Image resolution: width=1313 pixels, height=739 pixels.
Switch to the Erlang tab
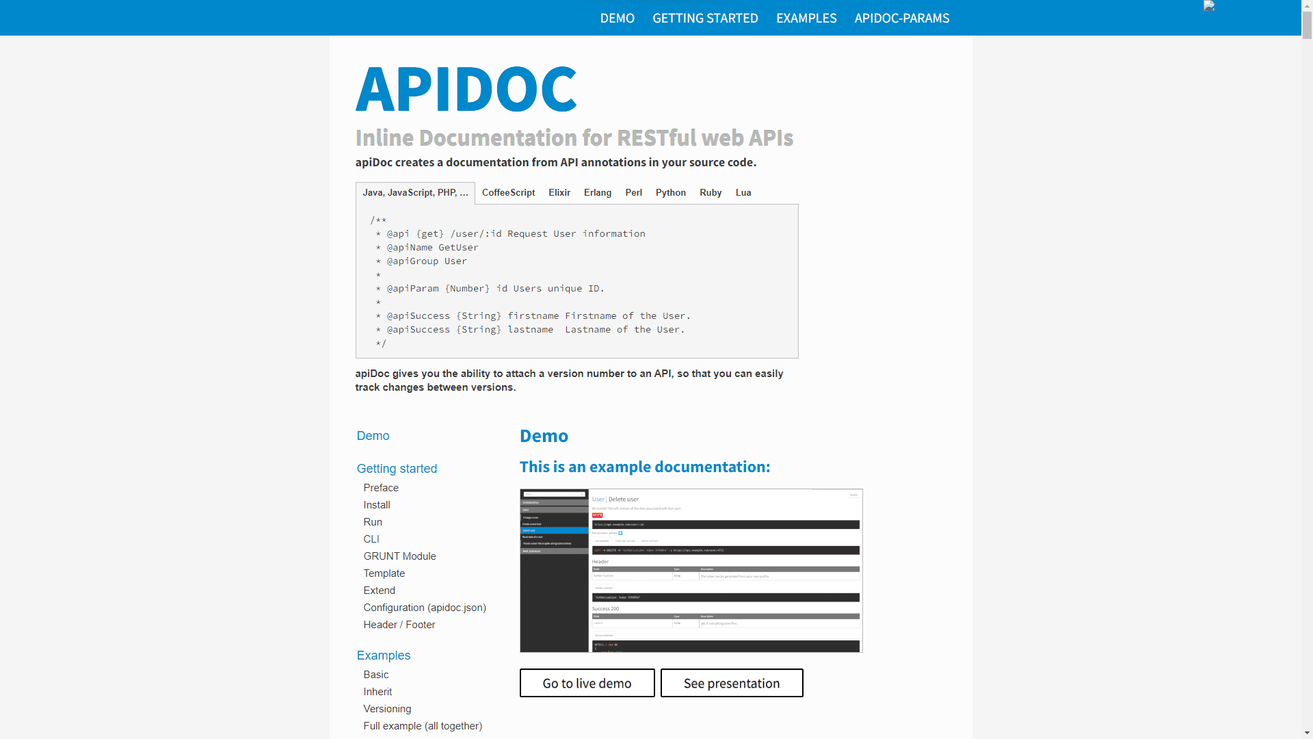597,193
